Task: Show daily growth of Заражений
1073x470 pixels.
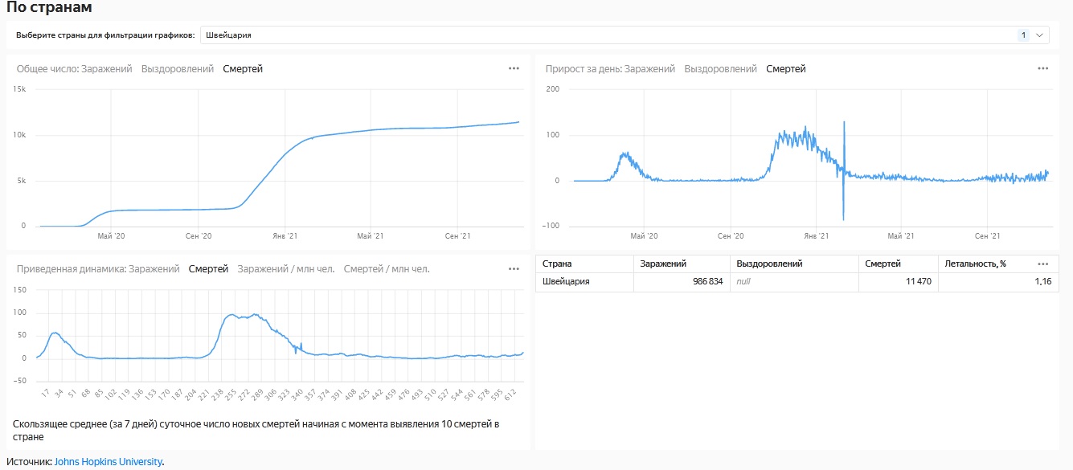Action: click(649, 69)
